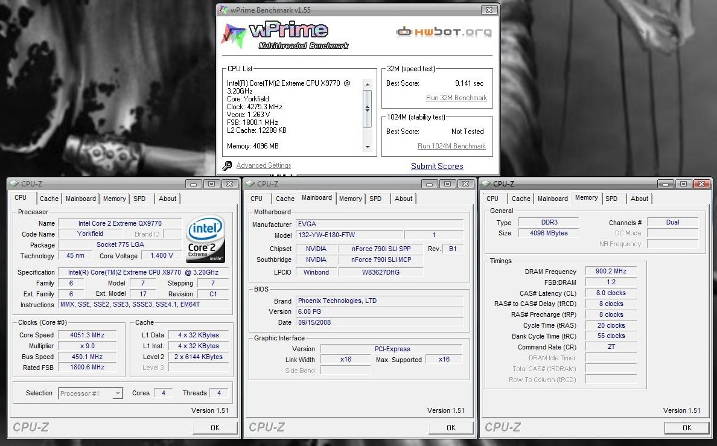Click Submit Scores link
This screenshot has height=446, width=717.
[437, 166]
